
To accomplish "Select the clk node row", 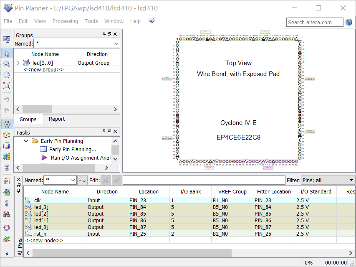I will coord(189,200).
